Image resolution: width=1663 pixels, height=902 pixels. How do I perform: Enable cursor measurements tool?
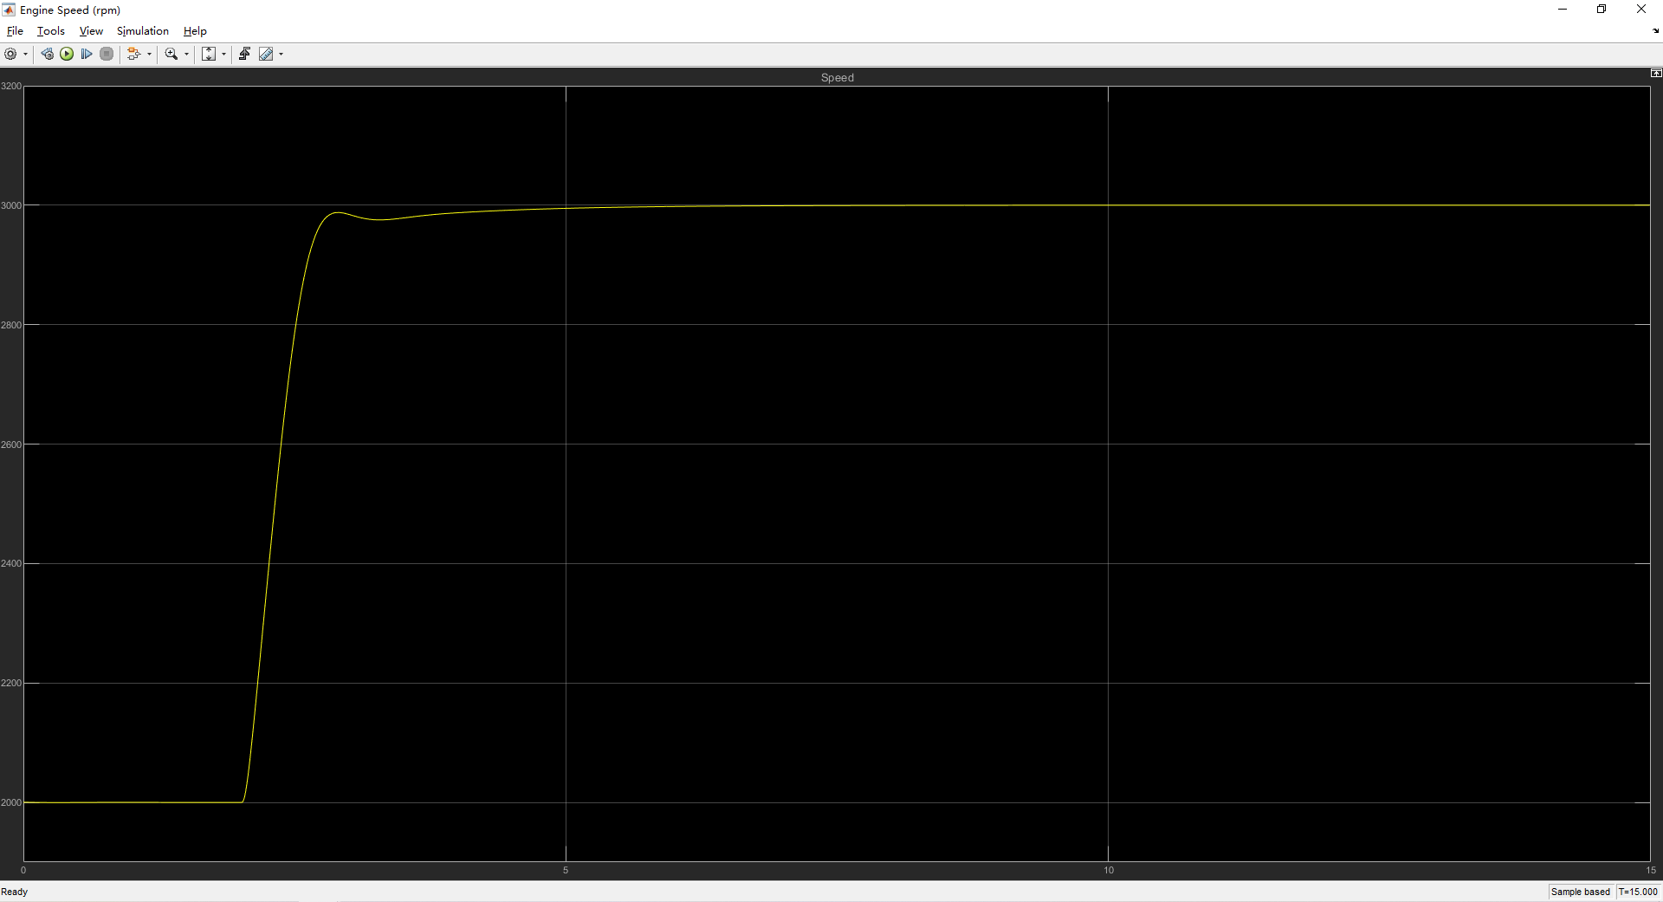point(267,54)
